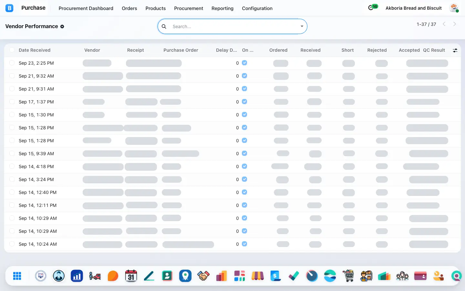The height and width of the screenshot is (291, 465).
Task: Click the search magnifier icon
Action: tap(164, 27)
